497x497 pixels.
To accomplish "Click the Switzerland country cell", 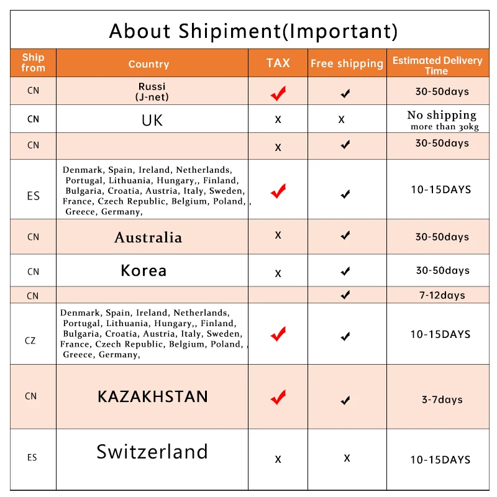I will coord(152,460).
